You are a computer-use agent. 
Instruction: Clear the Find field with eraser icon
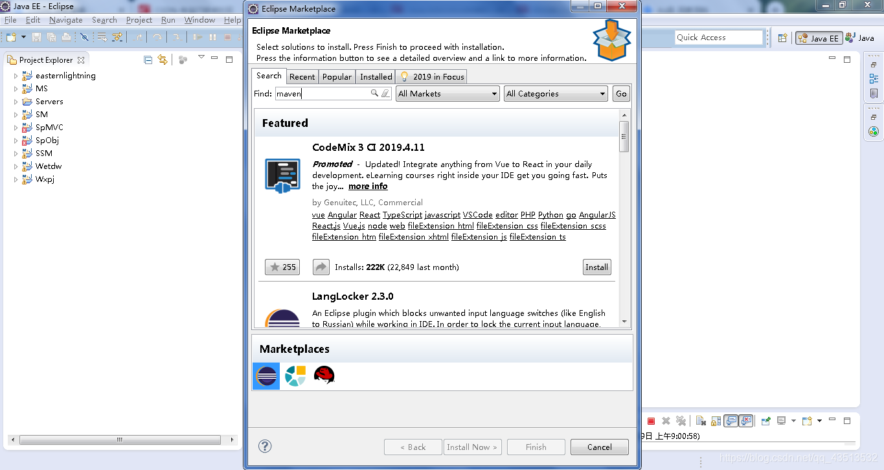coord(385,94)
